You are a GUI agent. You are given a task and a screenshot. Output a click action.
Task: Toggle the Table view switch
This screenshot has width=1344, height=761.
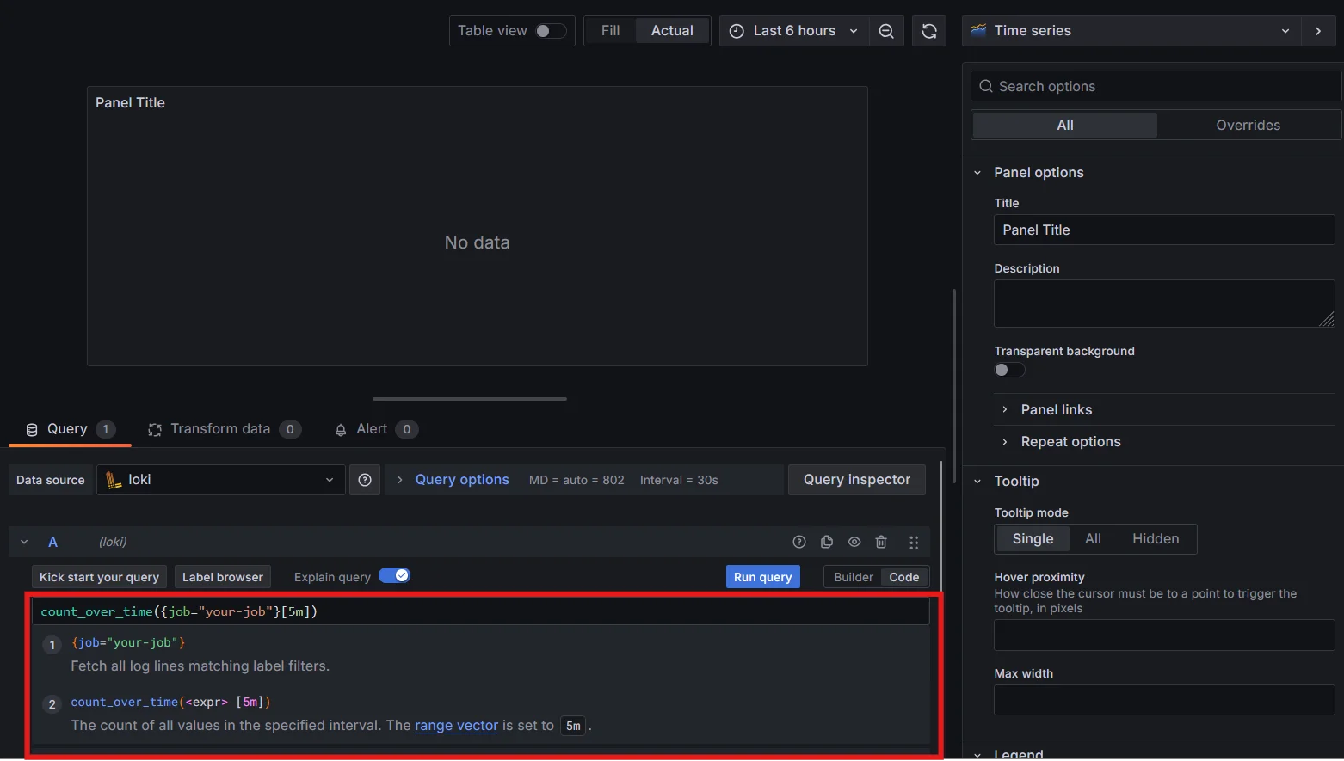[x=551, y=31]
